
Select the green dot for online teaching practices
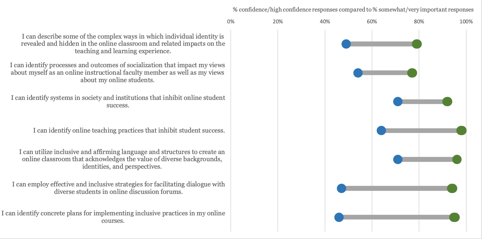[461, 130]
